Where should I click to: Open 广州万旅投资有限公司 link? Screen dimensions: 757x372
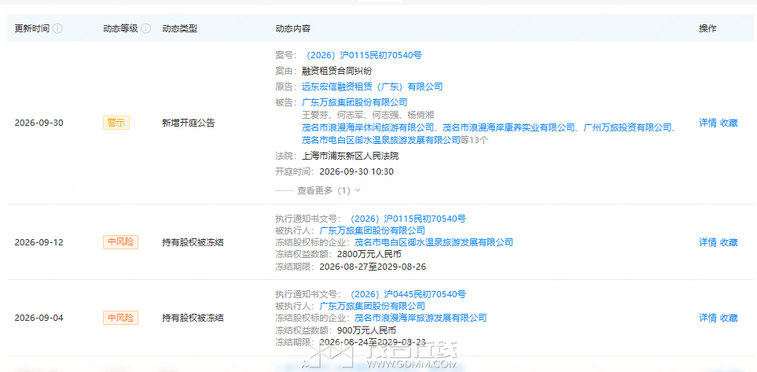627,127
